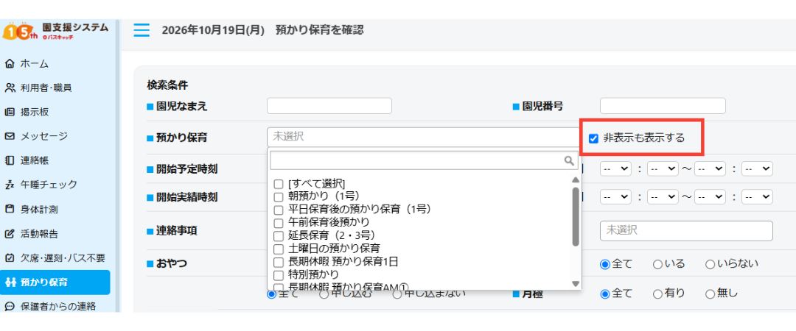Open 預かり保育 未選択 multi-select dropdown

coord(424,137)
